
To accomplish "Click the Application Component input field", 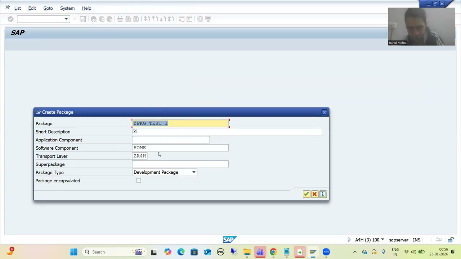I will click(171, 140).
